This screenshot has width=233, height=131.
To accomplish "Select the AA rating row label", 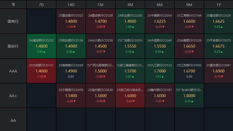I will tap(13, 120).
